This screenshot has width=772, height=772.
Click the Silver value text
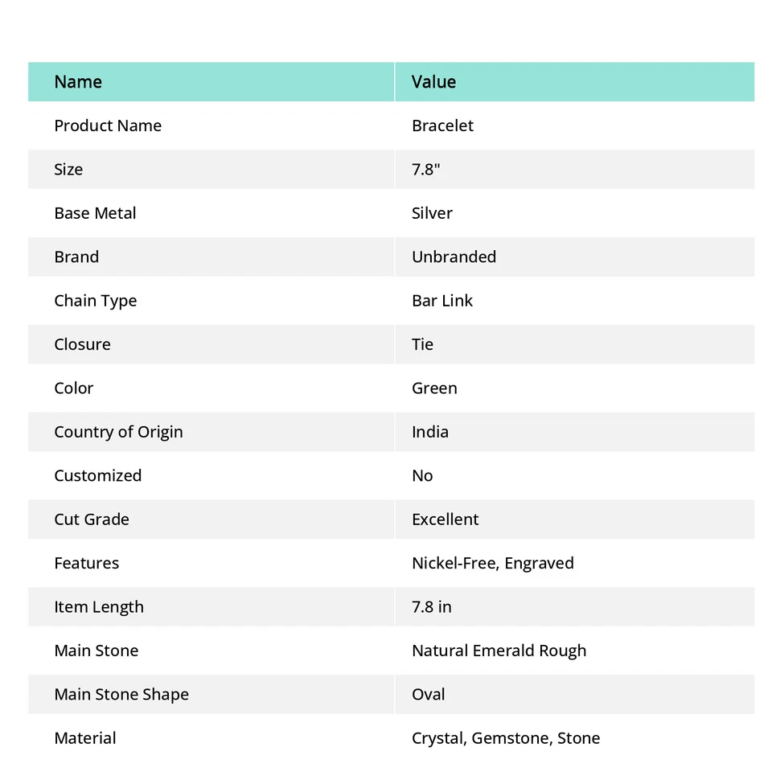point(432,213)
